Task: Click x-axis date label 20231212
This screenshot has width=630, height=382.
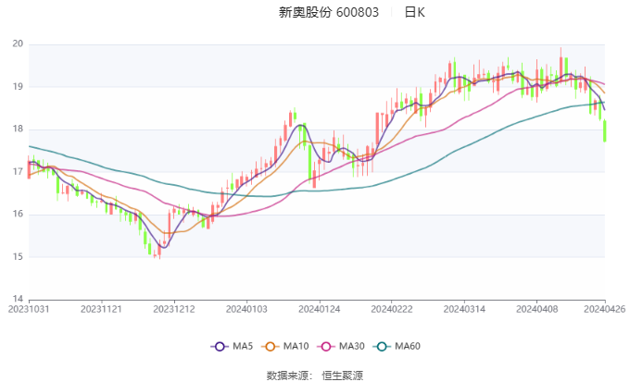Action: coord(174,309)
